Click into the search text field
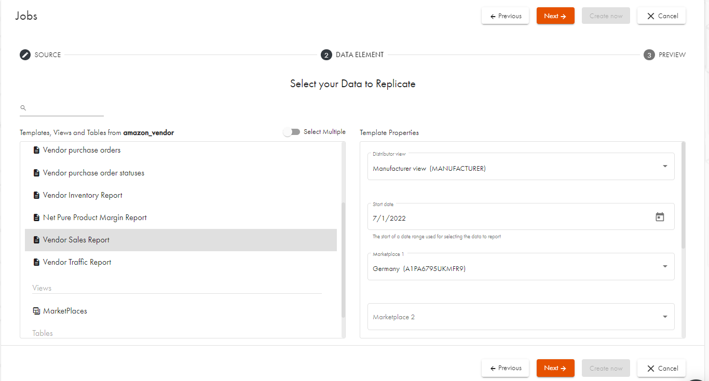This screenshot has width=709, height=381. pos(65,108)
